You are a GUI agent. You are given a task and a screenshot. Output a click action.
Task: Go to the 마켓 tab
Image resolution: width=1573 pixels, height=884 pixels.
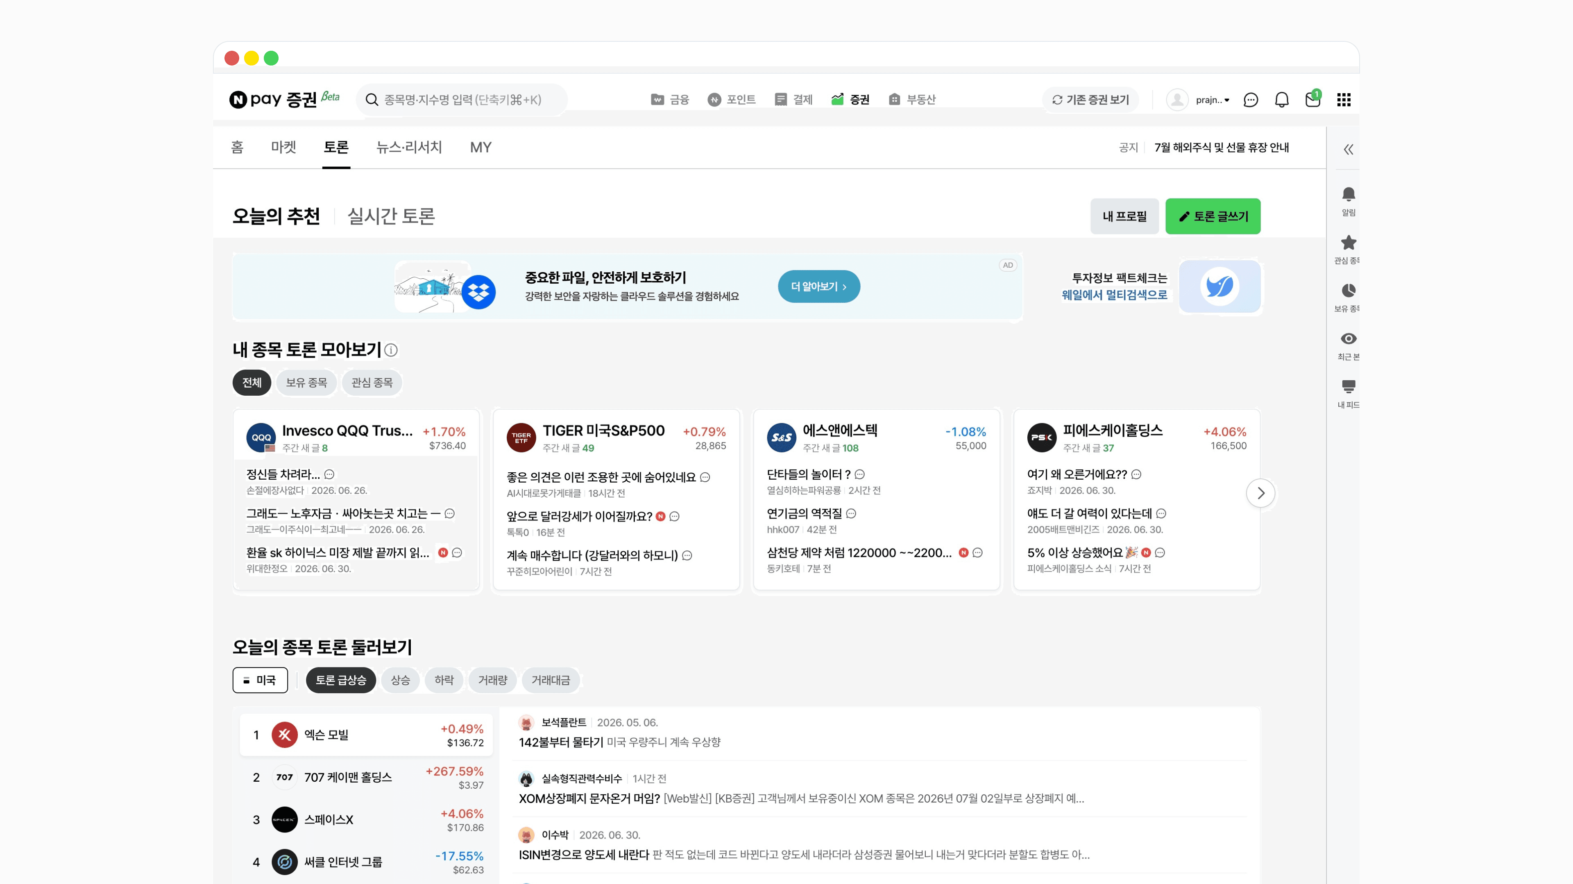point(283,147)
